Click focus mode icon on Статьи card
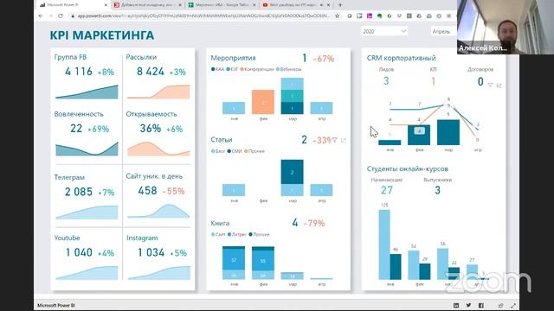This screenshot has width=554, height=311. pos(344,140)
